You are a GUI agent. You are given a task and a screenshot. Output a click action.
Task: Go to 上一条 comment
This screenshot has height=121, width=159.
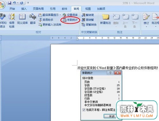point(125,21)
